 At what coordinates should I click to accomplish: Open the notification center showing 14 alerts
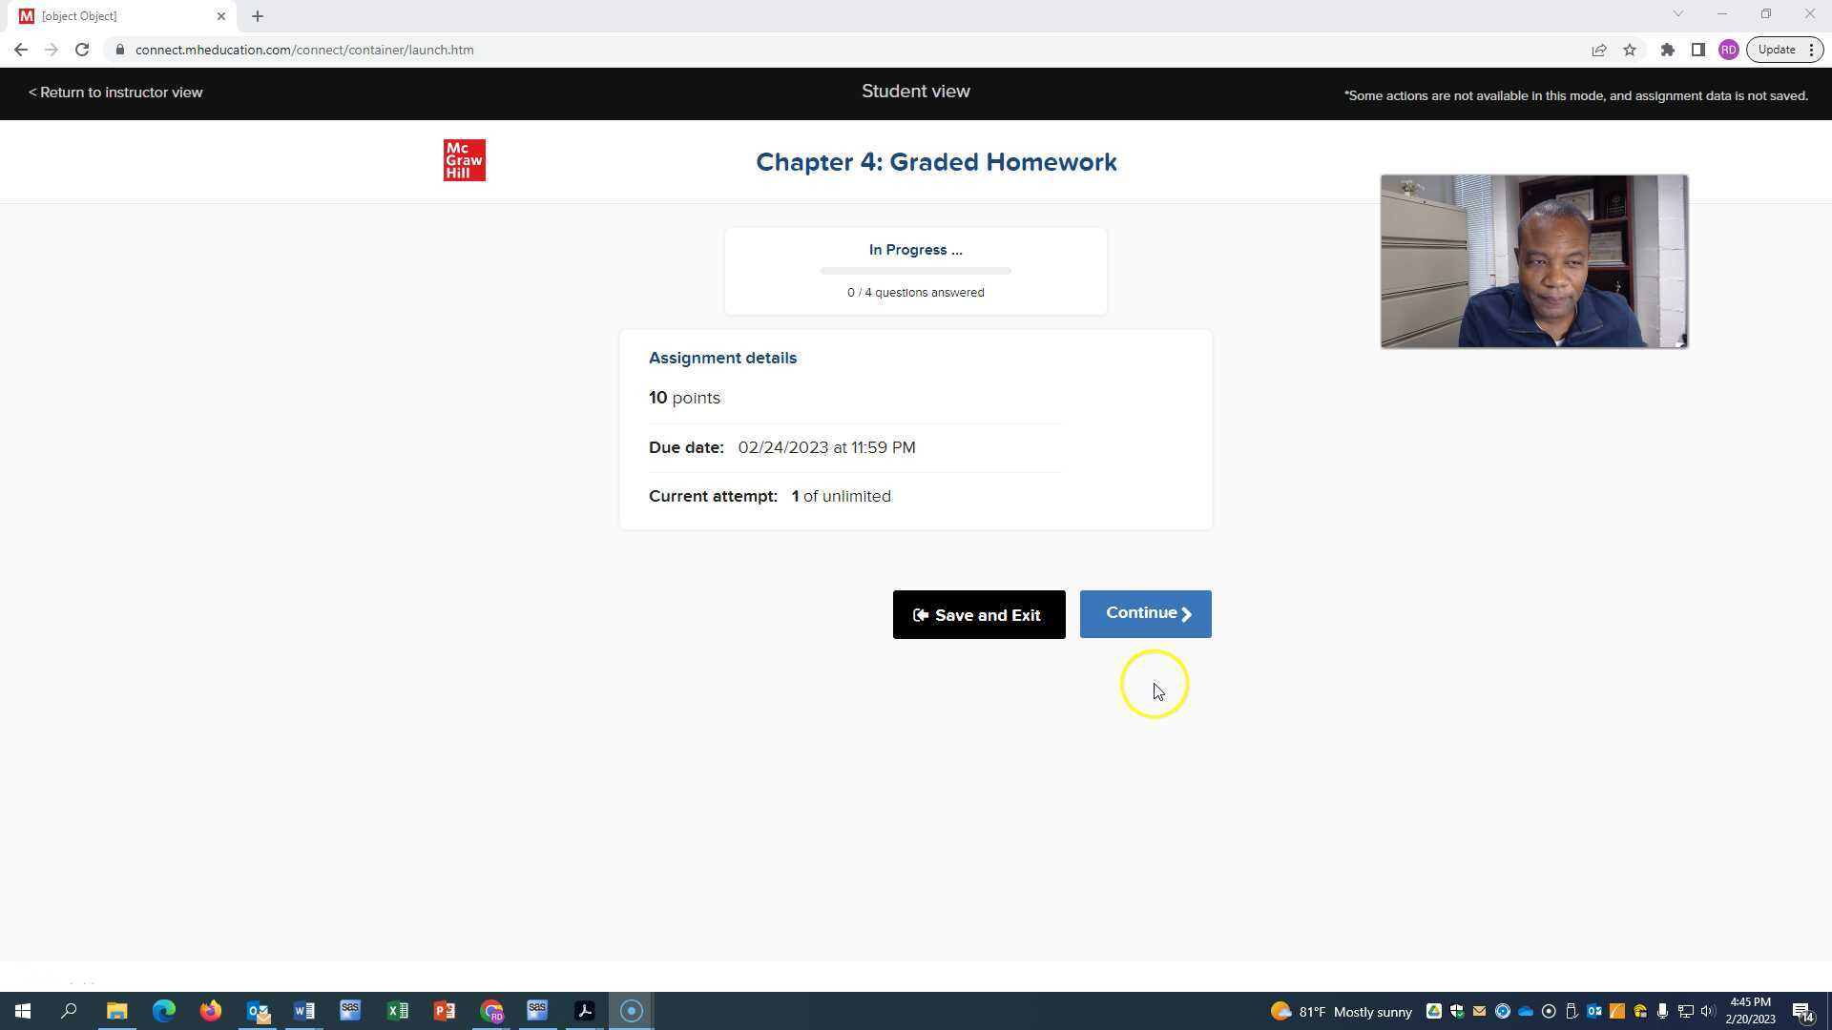1803,1014
